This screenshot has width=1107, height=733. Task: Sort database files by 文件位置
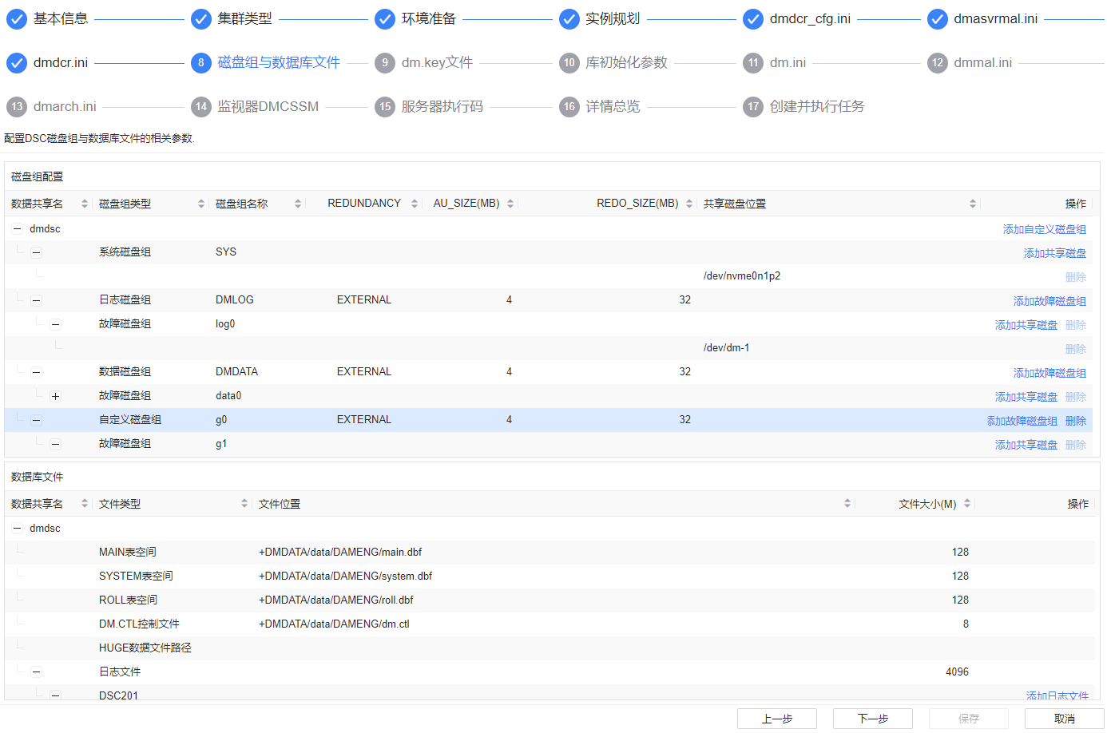click(x=847, y=504)
